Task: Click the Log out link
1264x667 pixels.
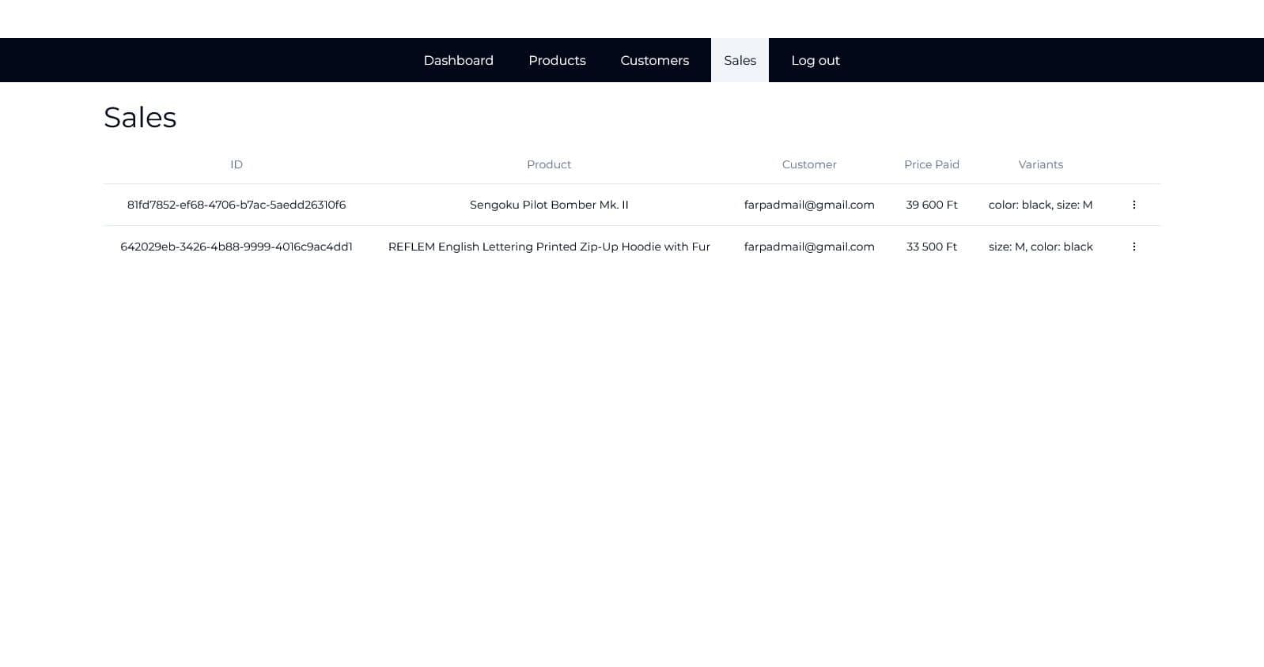Action: tap(815, 60)
